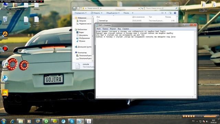Open the Правка menu in Notepad
Viewport: 220px width, 124px height.
[105, 29]
